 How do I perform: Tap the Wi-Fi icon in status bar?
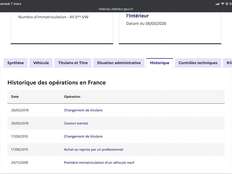(222, 4)
